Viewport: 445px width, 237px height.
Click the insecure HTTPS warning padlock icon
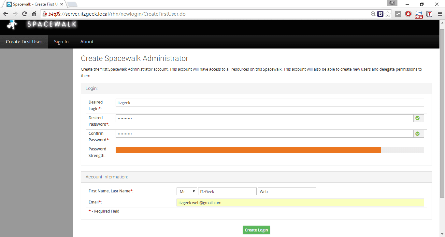click(x=45, y=14)
